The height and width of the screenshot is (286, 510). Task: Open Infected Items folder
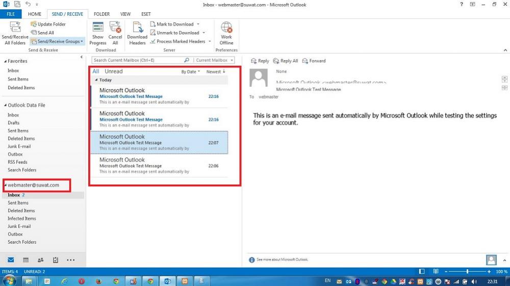[22, 218]
